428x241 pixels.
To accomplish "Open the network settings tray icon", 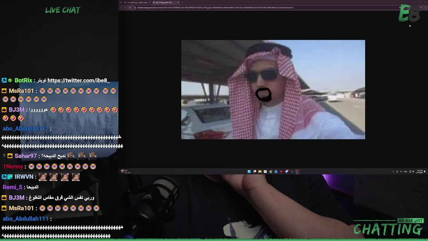I will pyautogui.click(x=410, y=171).
